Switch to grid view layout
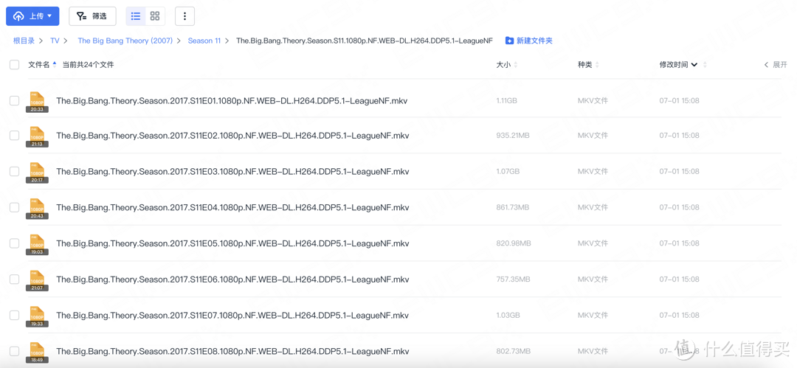This screenshot has width=797, height=368. pyautogui.click(x=155, y=16)
